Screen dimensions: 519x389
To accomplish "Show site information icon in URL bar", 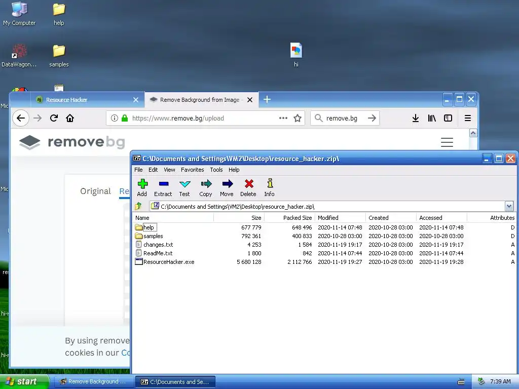I will 115,118.
